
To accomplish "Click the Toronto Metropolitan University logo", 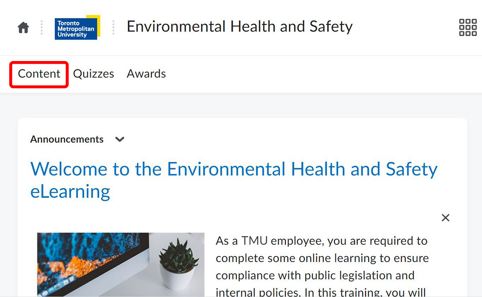I will pos(78,28).
